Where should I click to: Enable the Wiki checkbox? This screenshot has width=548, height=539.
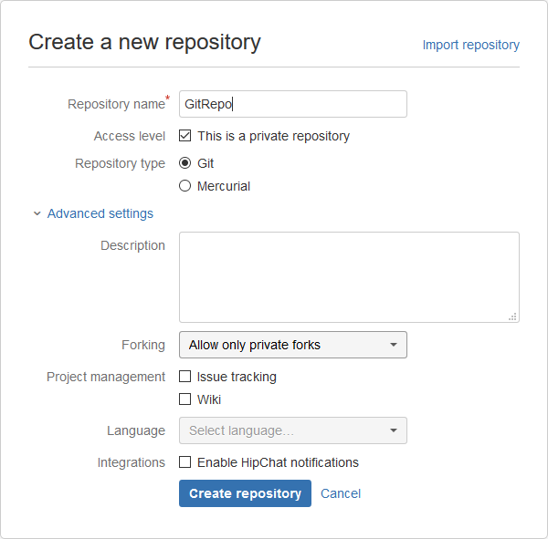[185, 399]
